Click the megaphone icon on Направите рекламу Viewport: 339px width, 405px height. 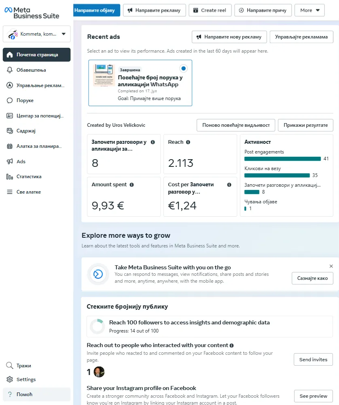point(130,11)
